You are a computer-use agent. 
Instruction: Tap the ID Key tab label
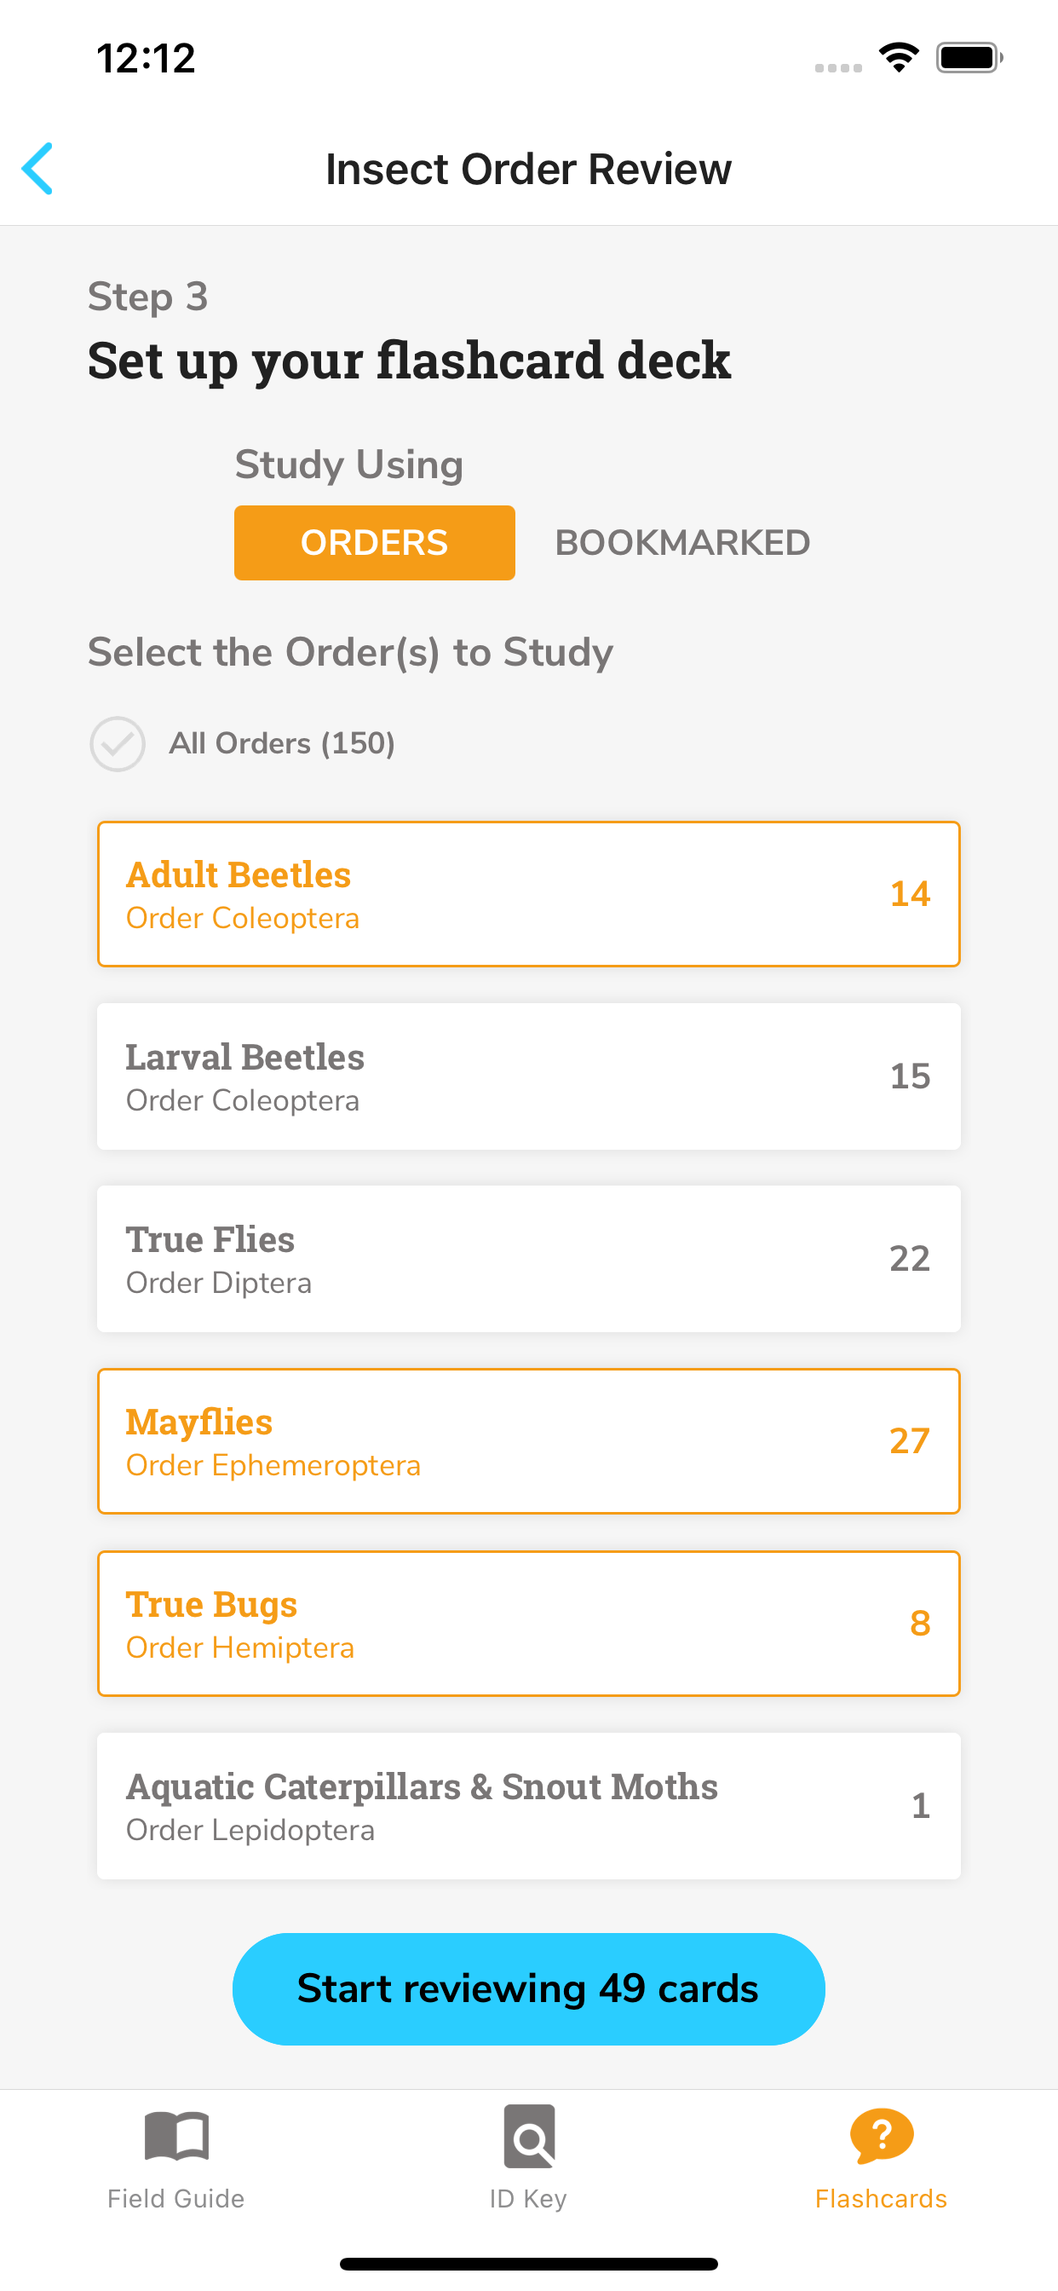pyautogui.click(x=529, y=2198)
